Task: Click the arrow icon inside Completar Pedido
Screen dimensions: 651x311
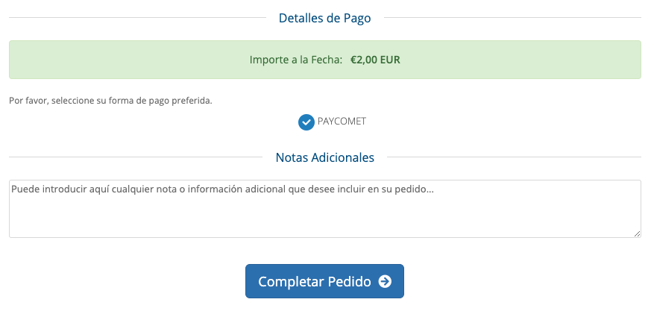Action: 385,281
